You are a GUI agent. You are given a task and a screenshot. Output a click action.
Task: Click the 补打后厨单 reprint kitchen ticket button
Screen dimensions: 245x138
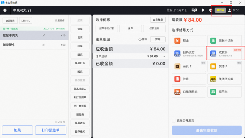(80, 98)
